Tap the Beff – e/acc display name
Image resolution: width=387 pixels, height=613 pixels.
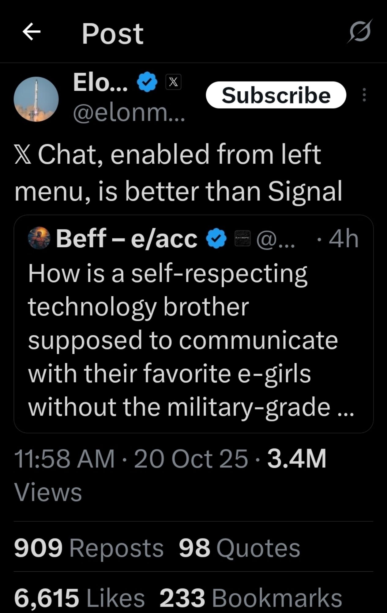[x=126, y=238]
